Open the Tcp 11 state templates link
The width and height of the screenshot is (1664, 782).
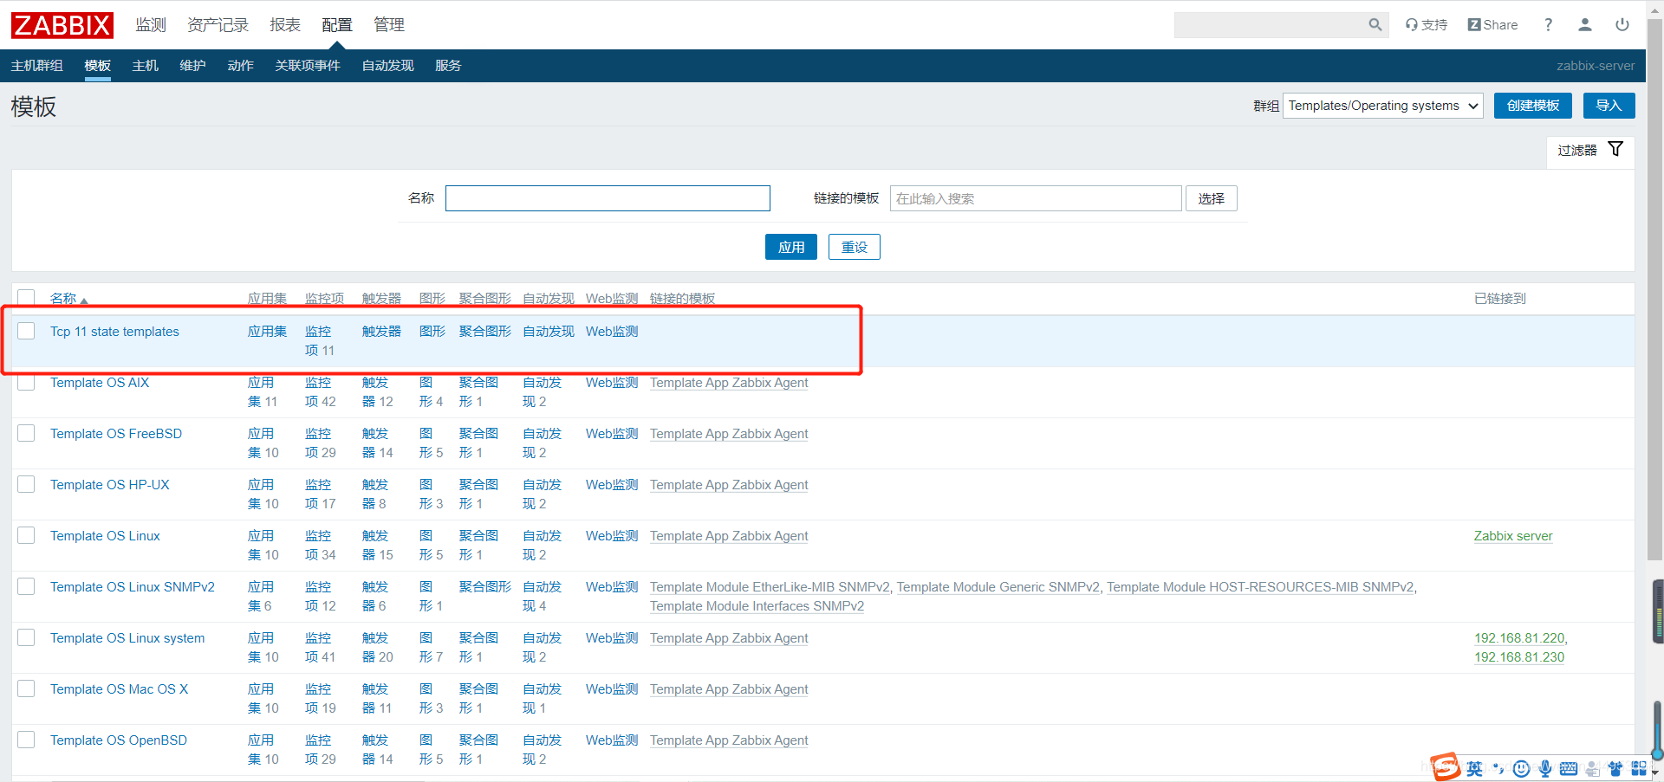pyautogui.click(x=114, y=332)
